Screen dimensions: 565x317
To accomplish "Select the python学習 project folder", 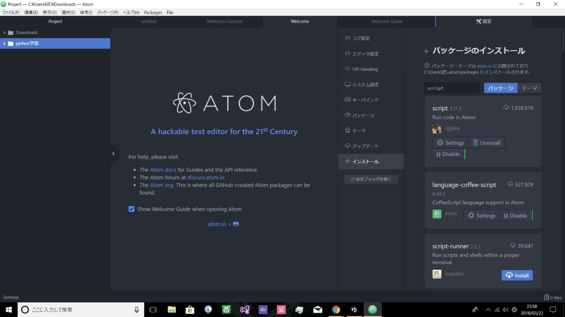I will click(55, 43).
